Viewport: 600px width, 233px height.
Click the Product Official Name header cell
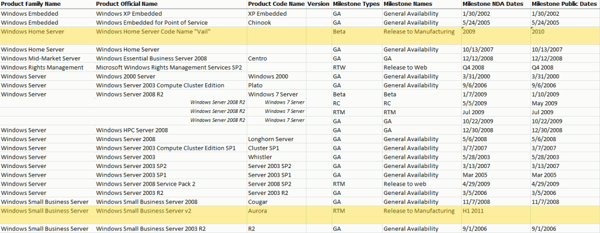tap(127, 4)
